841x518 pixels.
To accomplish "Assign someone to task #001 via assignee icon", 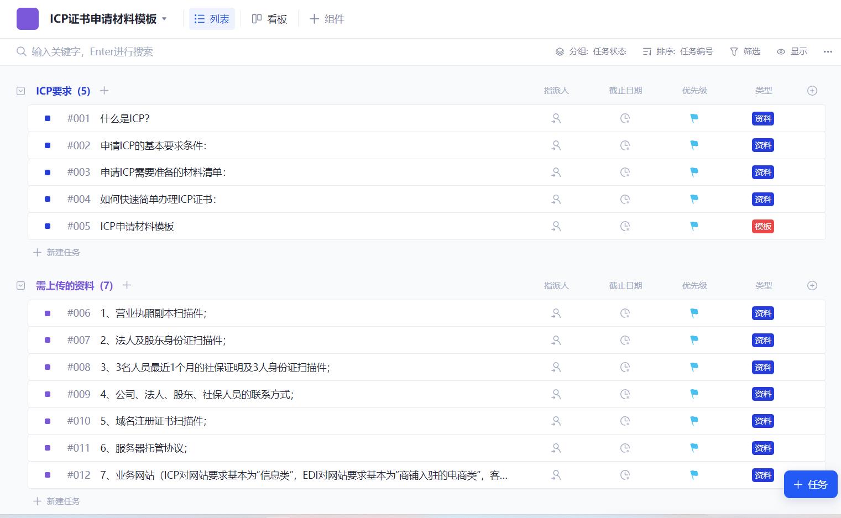I will pos(556,118).
